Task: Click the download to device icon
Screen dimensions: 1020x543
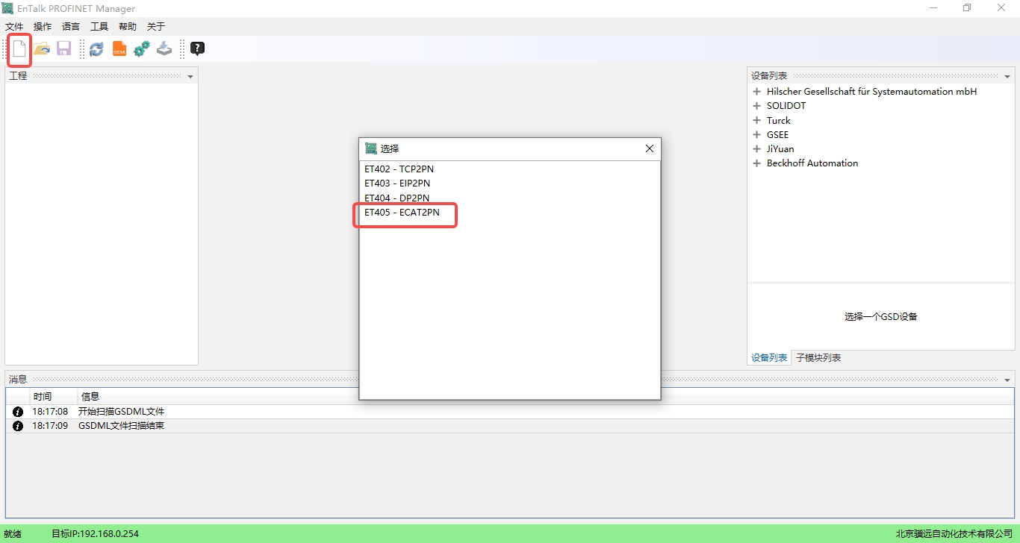Action: [164, 49]
